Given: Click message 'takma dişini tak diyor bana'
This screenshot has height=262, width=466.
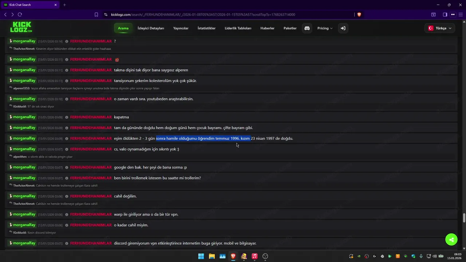Looking at the screenshot, I should (151, 70).
